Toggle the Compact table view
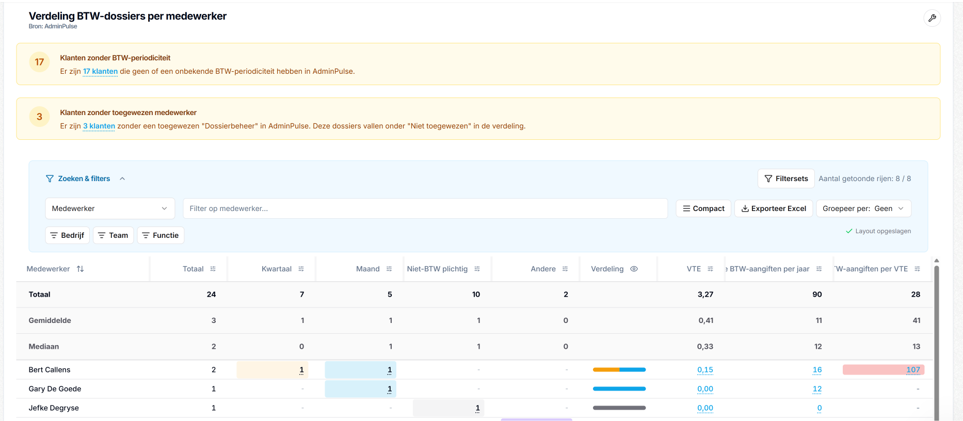This screenshot has height=421, width=963. pos(703,208)
